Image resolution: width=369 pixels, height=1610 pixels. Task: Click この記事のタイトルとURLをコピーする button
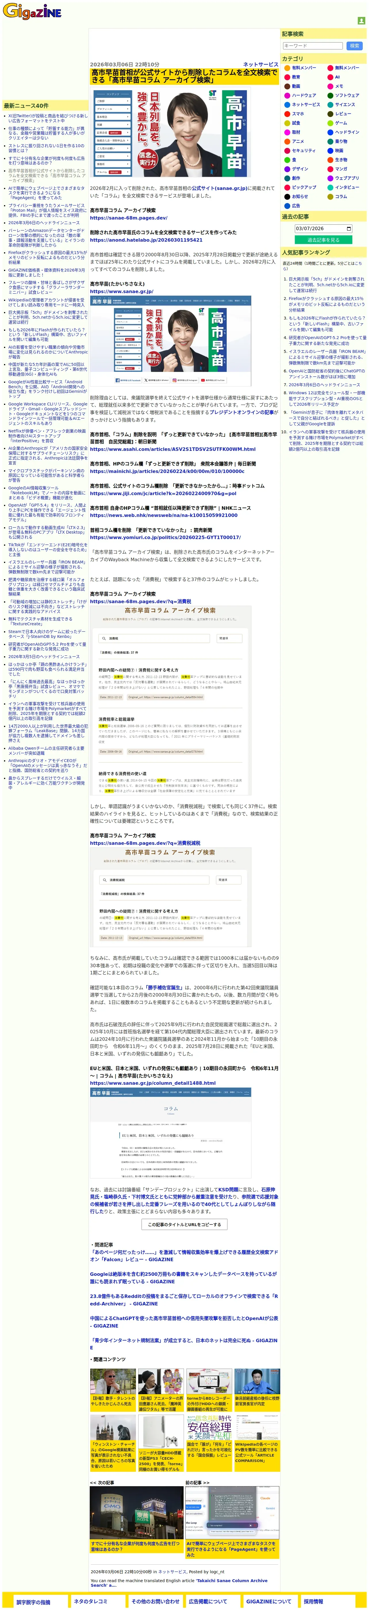pyautogui.click(x=184, y=1224)
